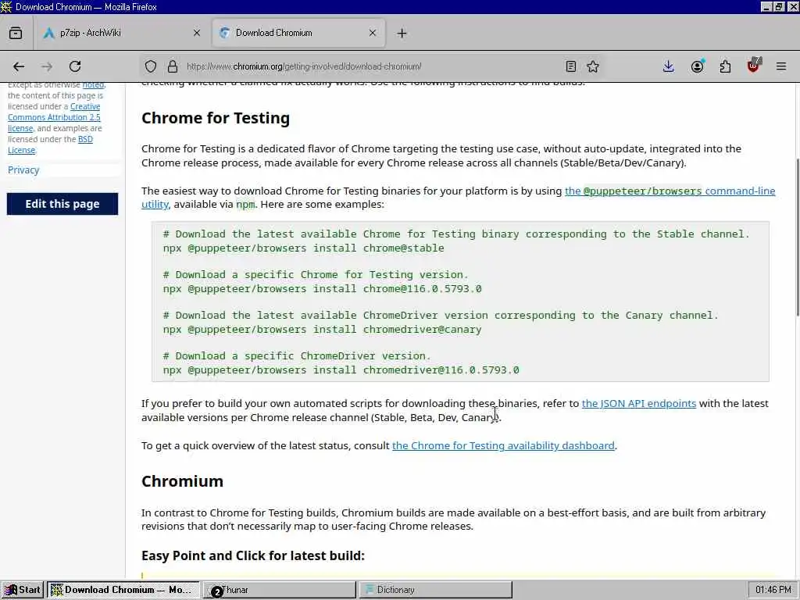The height and width of the screenshot is (600, 800).
Task: Close the Download Chromium tab
Action: coord(373,33)
